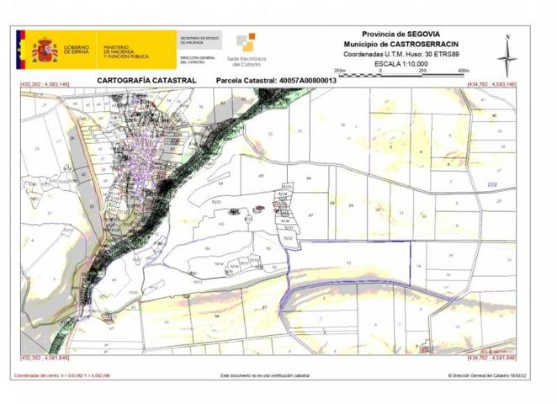
Task: Click the Sede Electrónica del Catastro logo
Action: click(246, 49)
